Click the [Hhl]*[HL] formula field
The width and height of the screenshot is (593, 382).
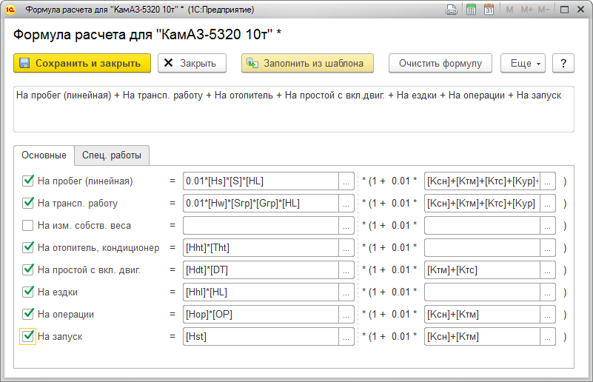pyautogui.click(x=261, y=292)
